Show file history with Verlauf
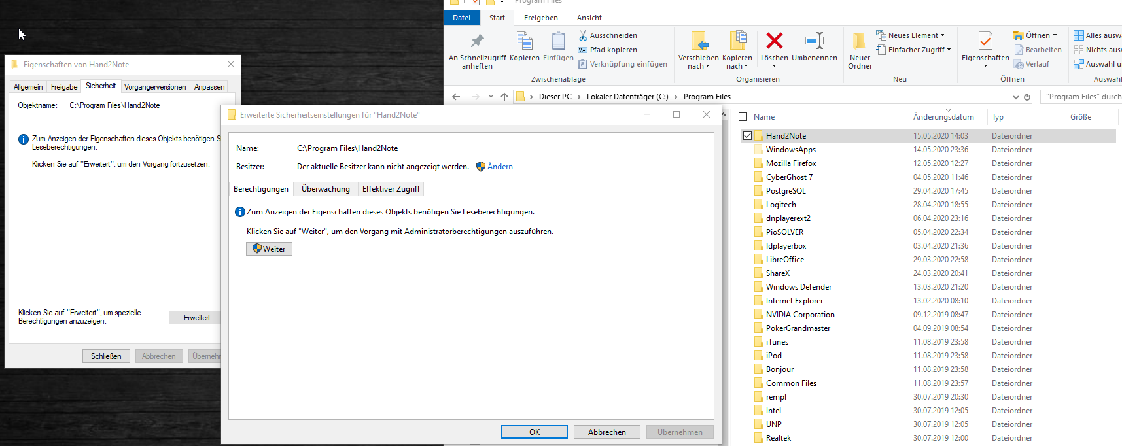The width and height of the screenshot is (1122, 446). (x=1032, y=64)
